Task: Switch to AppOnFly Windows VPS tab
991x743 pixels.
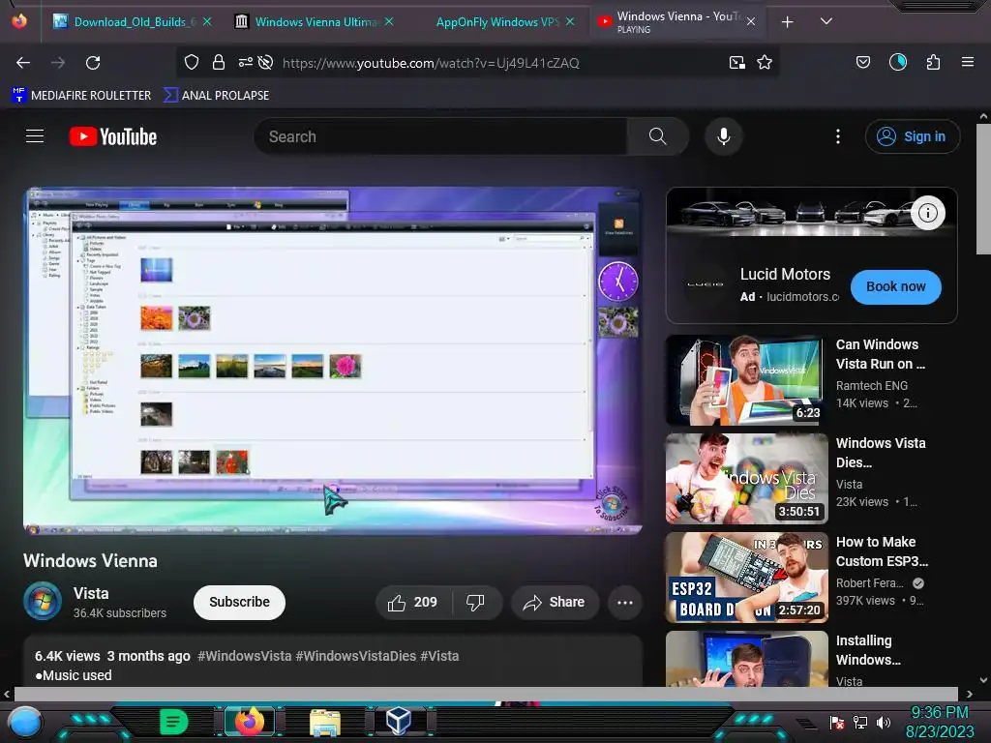Action: [x=496, y=21]
